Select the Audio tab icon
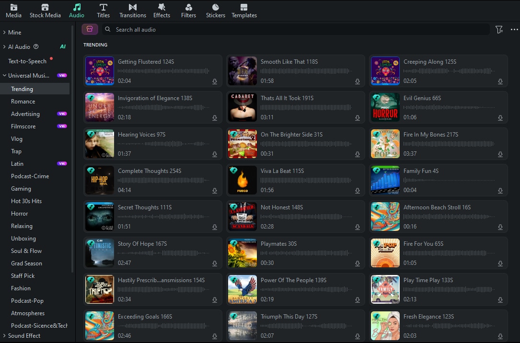This screenshot has height=343, width=520. 77,7
